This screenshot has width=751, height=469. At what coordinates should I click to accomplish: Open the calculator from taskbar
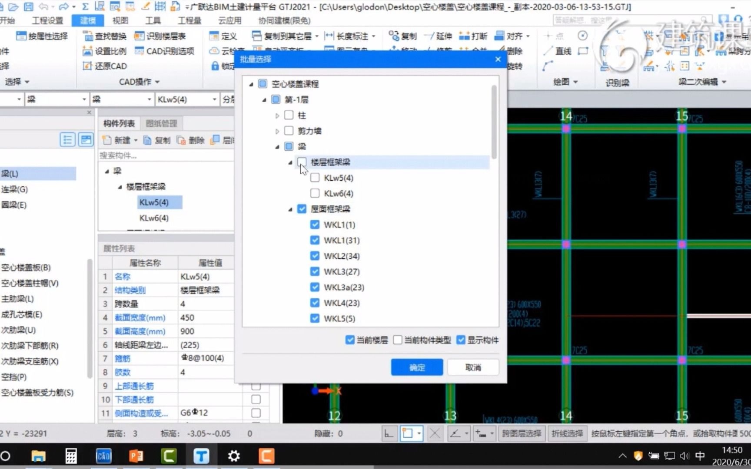[71, 456]
